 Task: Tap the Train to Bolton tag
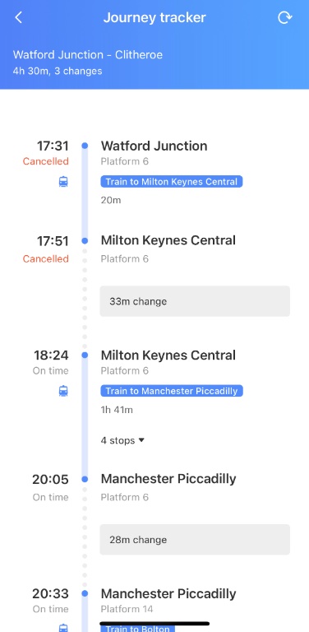[x=137, y=628]
